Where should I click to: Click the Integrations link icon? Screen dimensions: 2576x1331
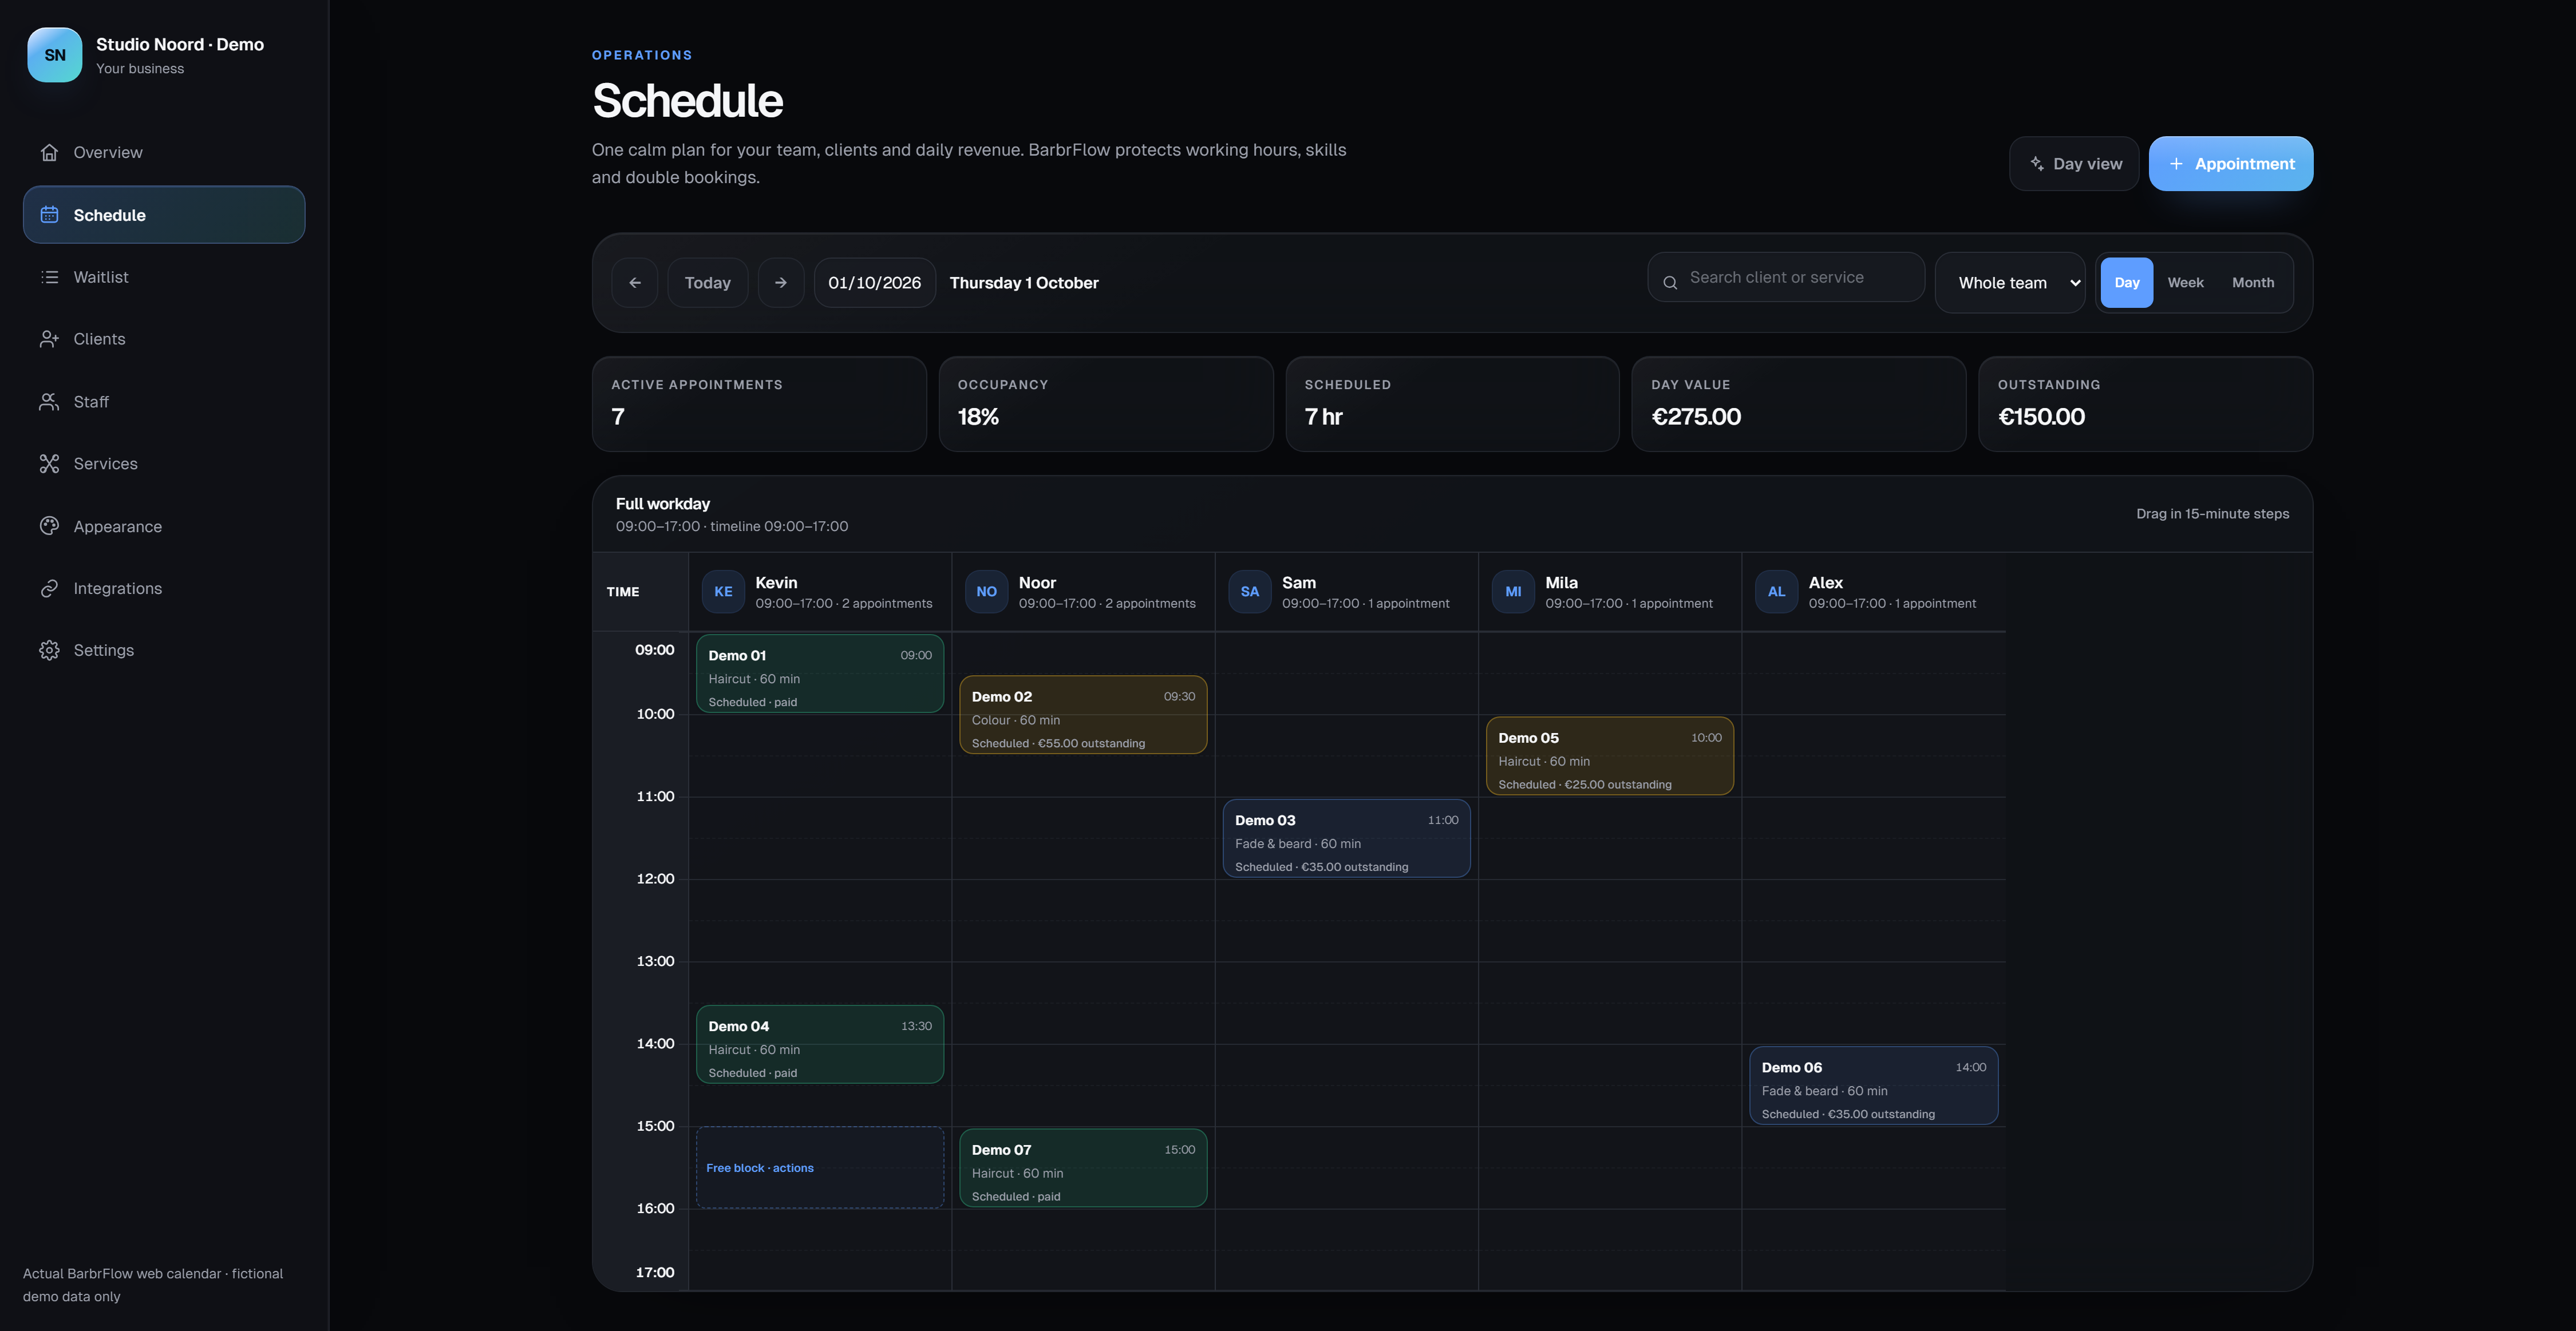pyautogui.click(x=49, y=589)
